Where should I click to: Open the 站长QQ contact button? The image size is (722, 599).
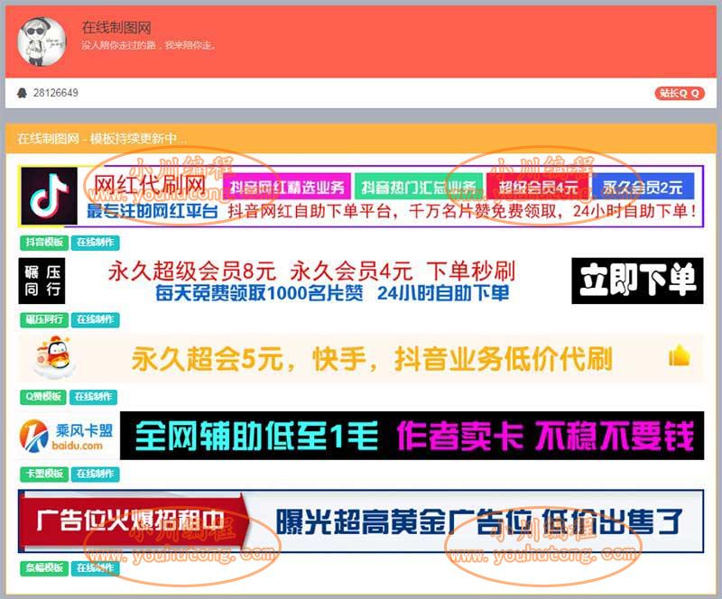680,94
